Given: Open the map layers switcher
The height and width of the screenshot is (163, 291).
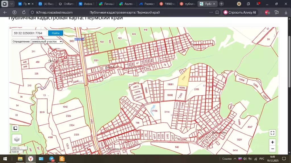Looking at the screenshot, I should point(17,139).
